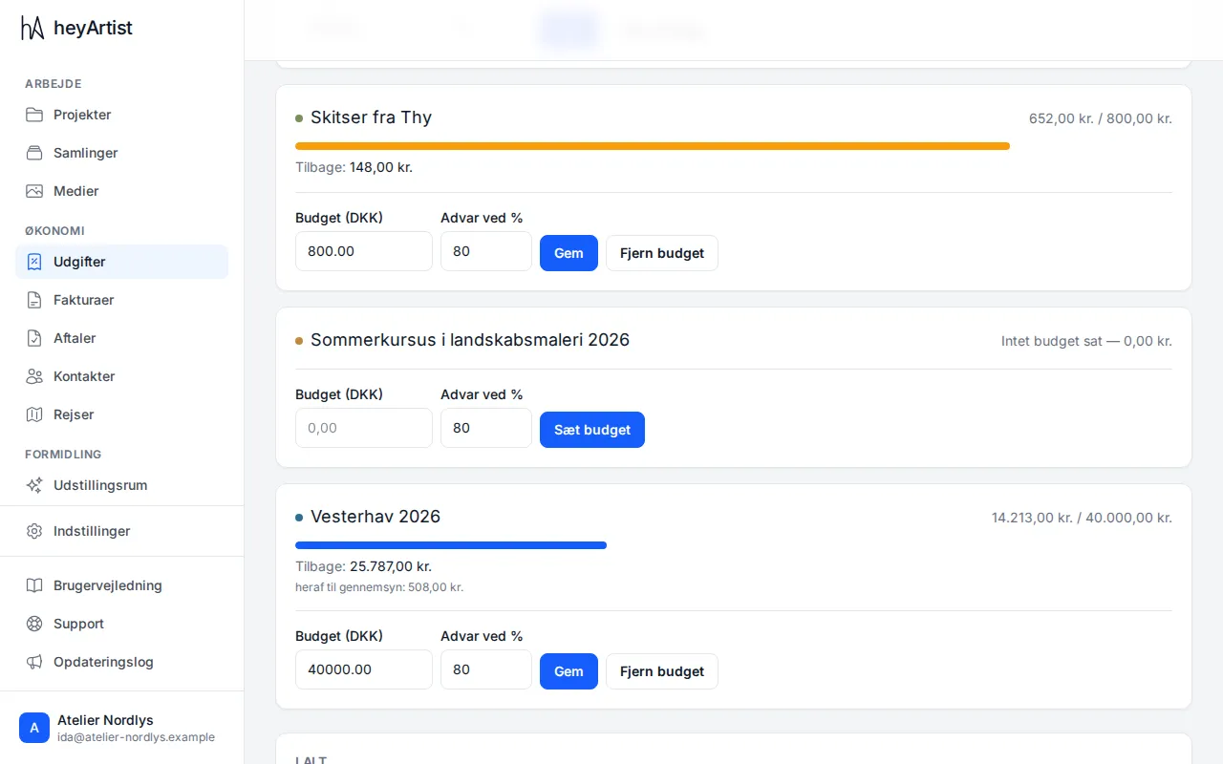The height and width of the screenshot is (764, 1223).
Task: Open Projekter folder icon in sidebar
Action: [x=34, y=115]
